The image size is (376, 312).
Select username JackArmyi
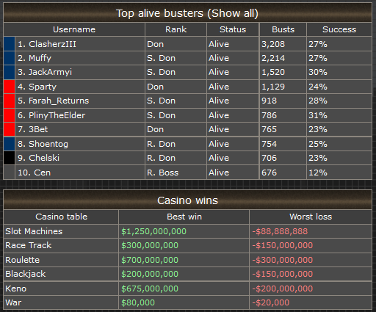[x=50, y=72]
